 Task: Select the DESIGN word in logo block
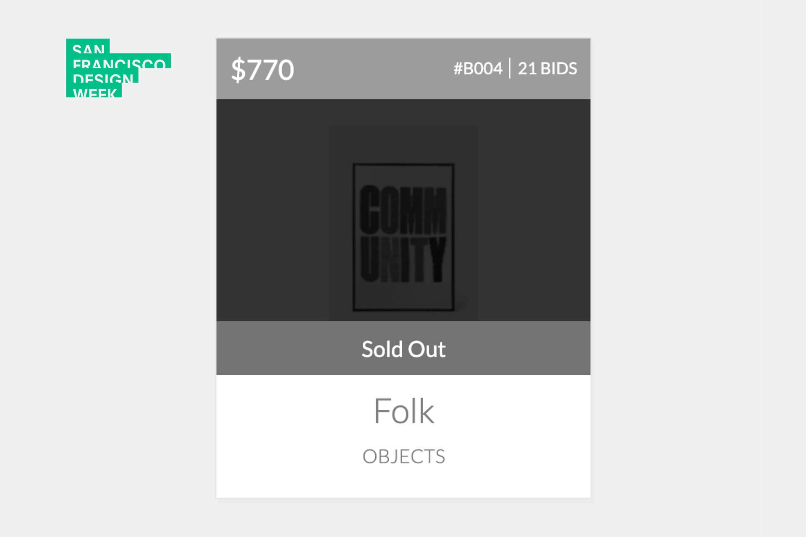coord(103,79)
